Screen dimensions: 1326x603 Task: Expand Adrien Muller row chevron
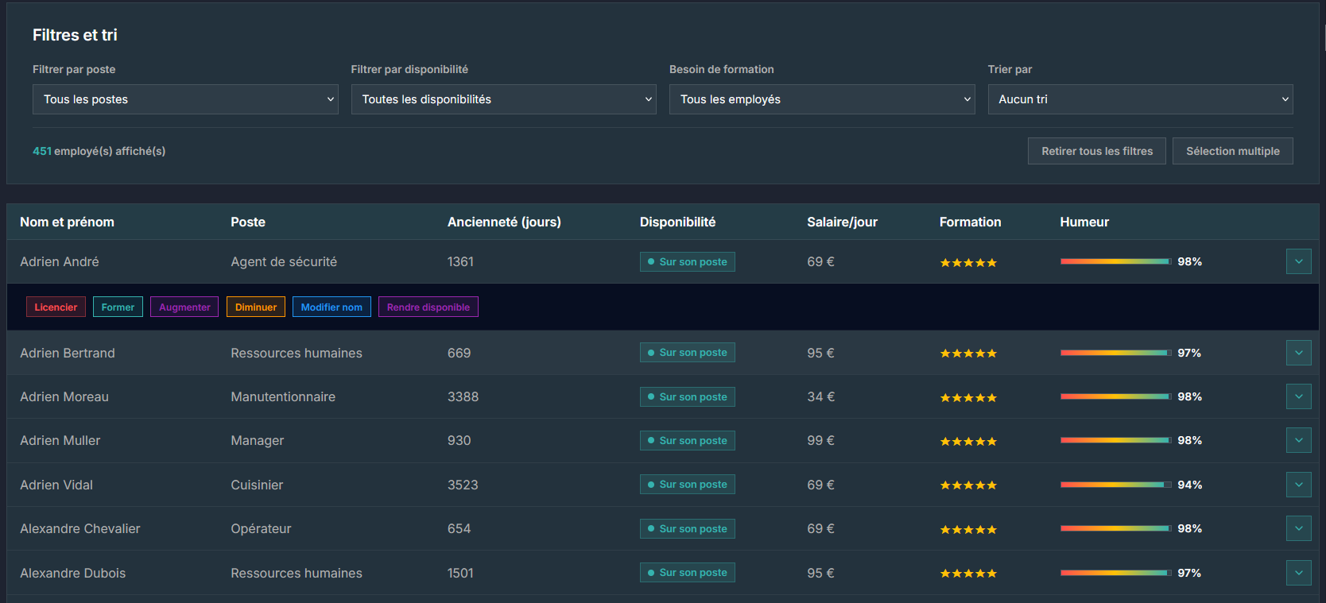1299,440
